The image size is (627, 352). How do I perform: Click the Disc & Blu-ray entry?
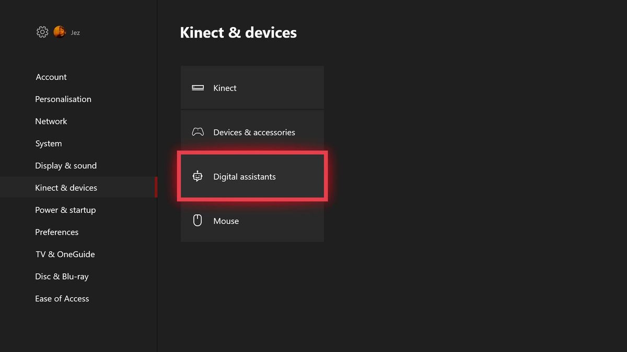click(62, 276)
